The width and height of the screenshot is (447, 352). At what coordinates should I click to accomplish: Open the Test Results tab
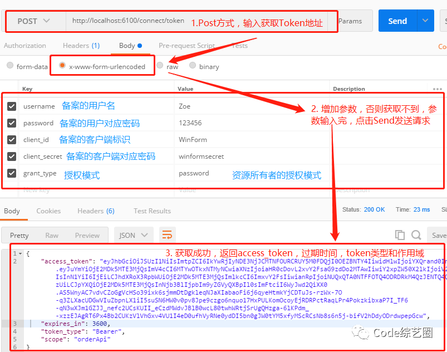point(152,211)
